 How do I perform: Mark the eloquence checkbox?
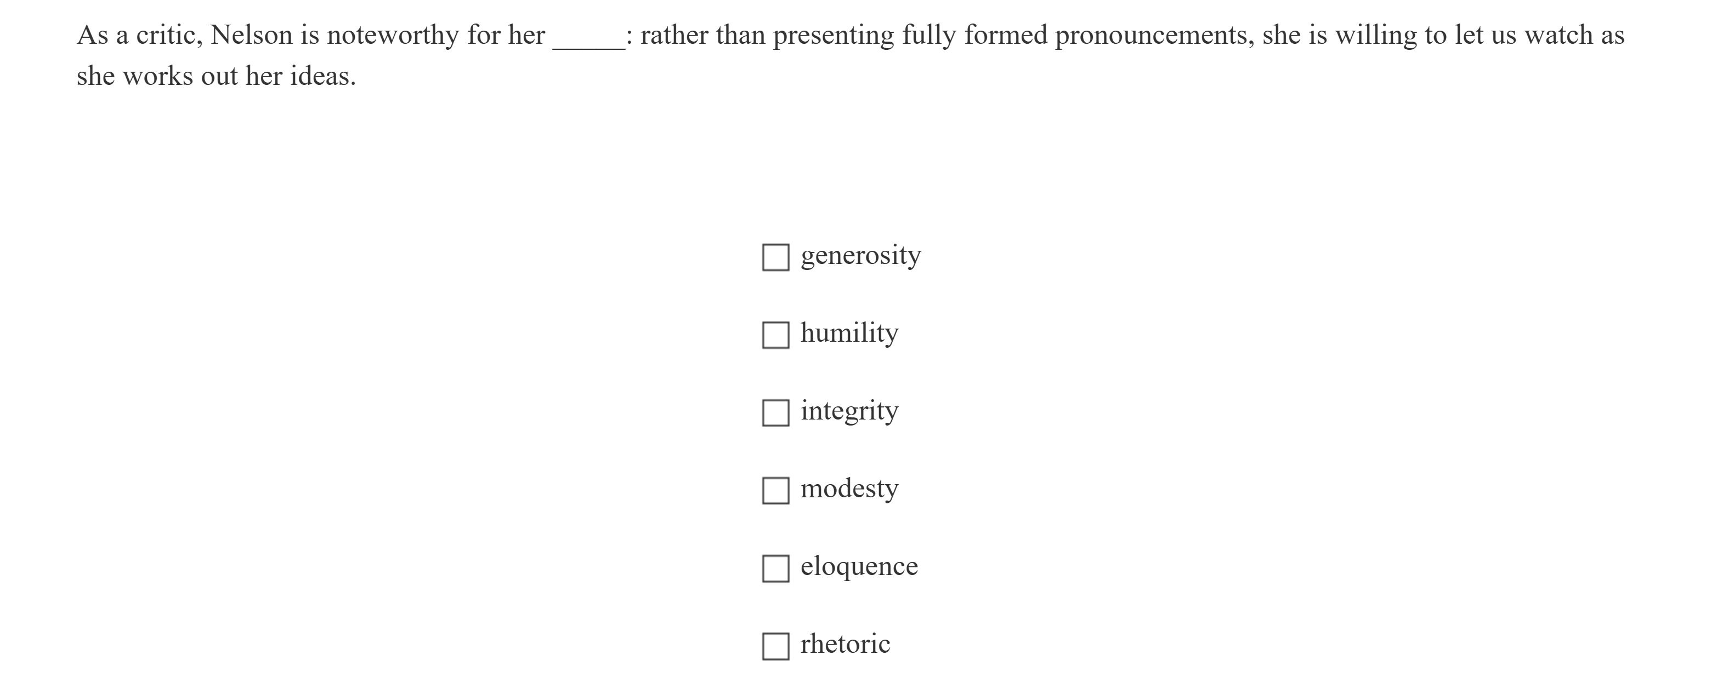(x=775, y=568)
